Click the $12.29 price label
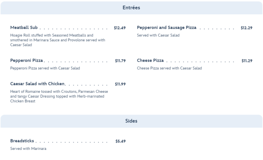Viewport: 263px width, 160px height. coord(246,28)
